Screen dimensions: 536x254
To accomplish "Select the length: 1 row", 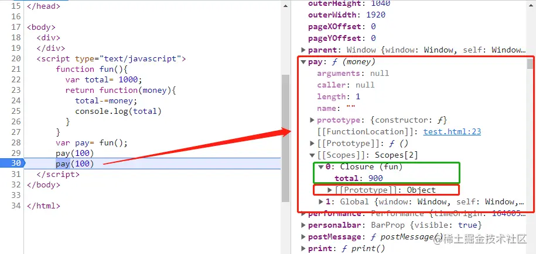I will [x=339, y=97].
